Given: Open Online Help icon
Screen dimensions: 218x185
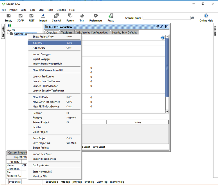Looking at the screenshot, I should [206, 16].
